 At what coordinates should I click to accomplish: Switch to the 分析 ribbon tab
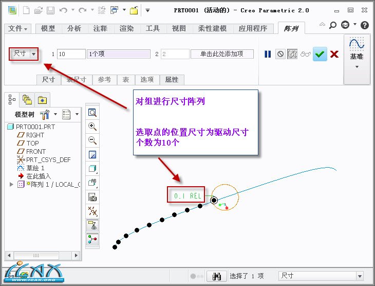(74, 28)
